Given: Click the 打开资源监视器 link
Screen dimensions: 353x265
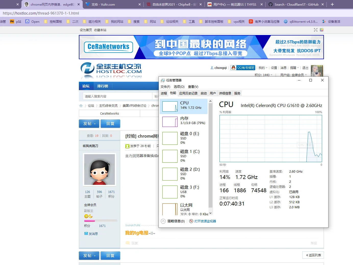Looking at the screenshot, I should pyautogui.click(x=203, y=221).
